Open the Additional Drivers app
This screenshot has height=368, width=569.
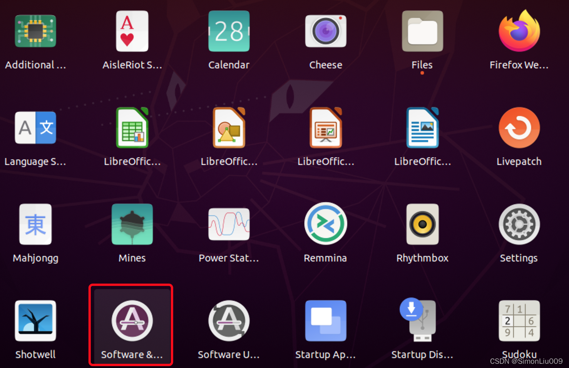[x=35, y=31]
